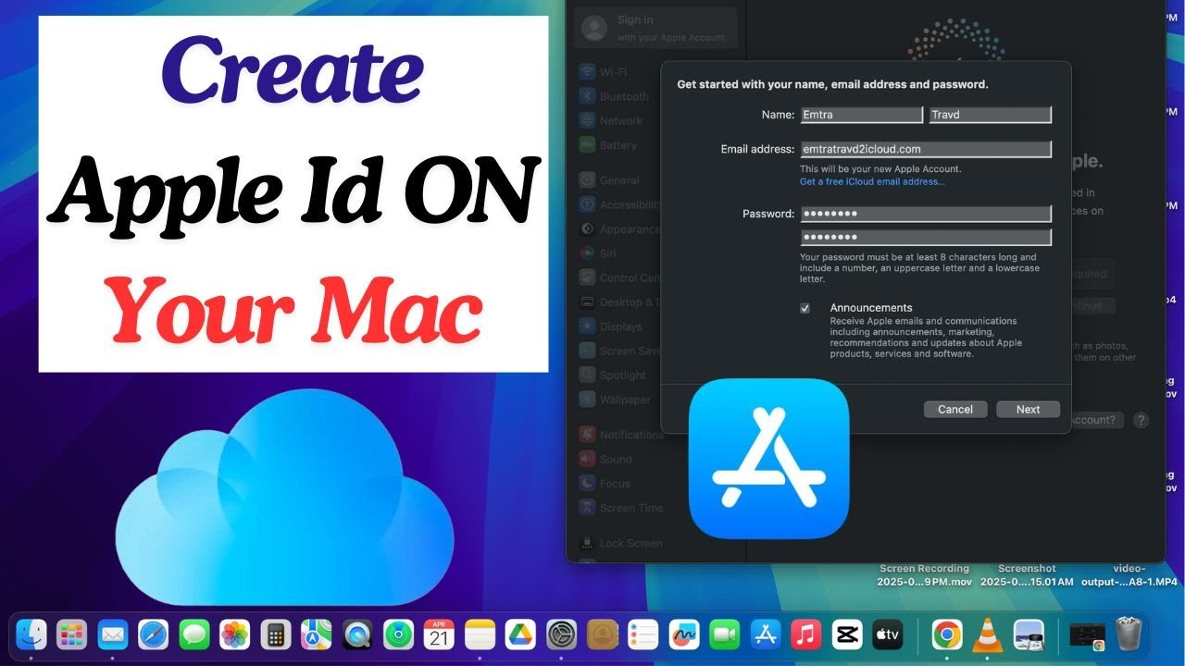The width and height of the screenshot is (1185, 666).
Task: Open the Trash in the Dock
Action: [1128, 635]
